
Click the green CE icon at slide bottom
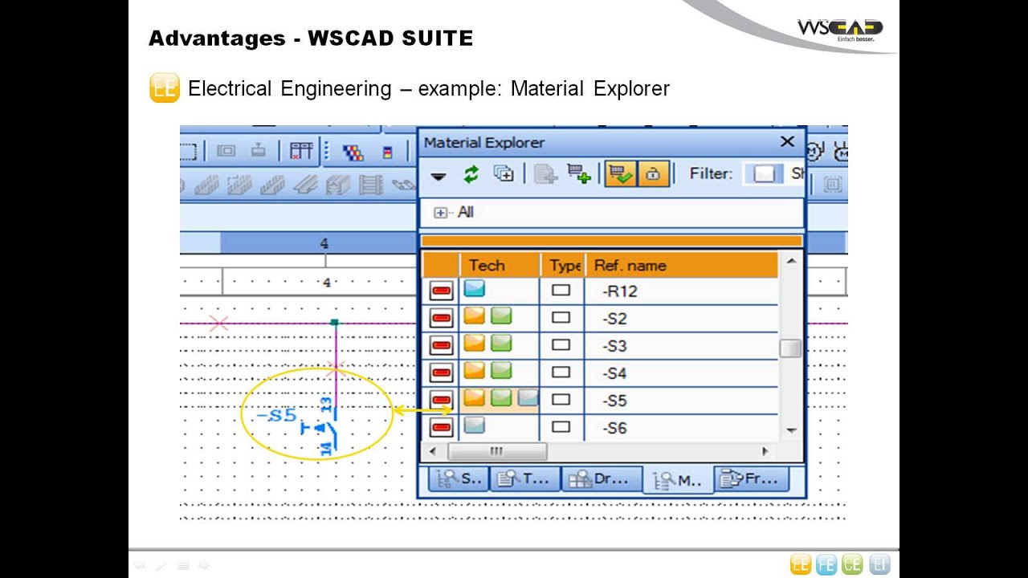coord(853,564)
